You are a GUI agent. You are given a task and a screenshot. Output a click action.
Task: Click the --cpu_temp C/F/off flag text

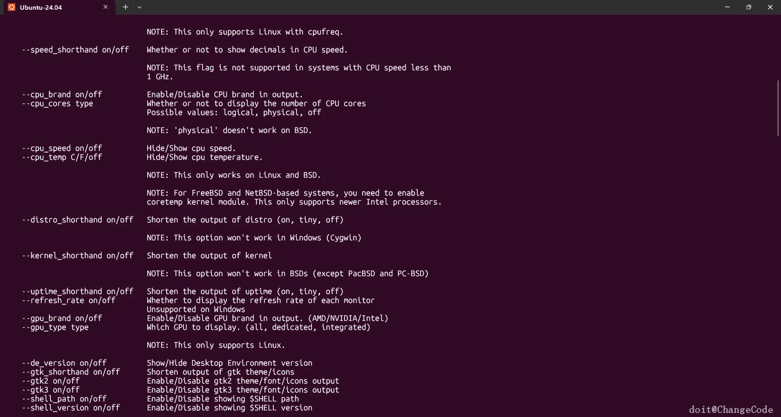click(x=62, y=157)
